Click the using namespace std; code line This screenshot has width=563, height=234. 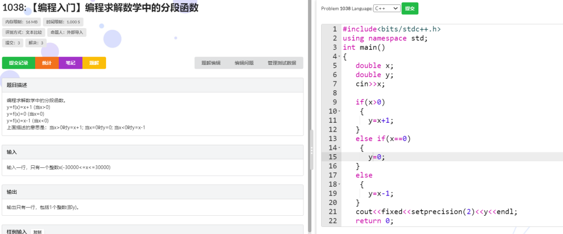[x=385, y=39]
